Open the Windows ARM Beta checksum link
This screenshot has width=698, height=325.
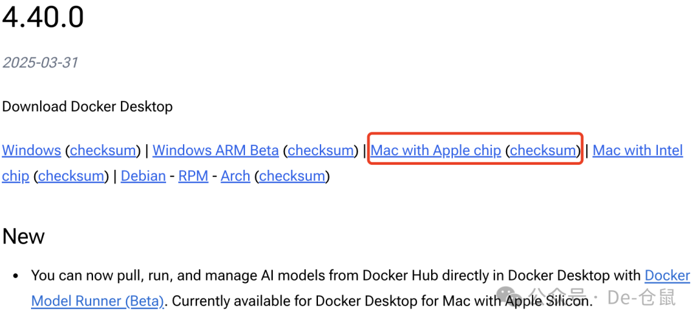321,151
